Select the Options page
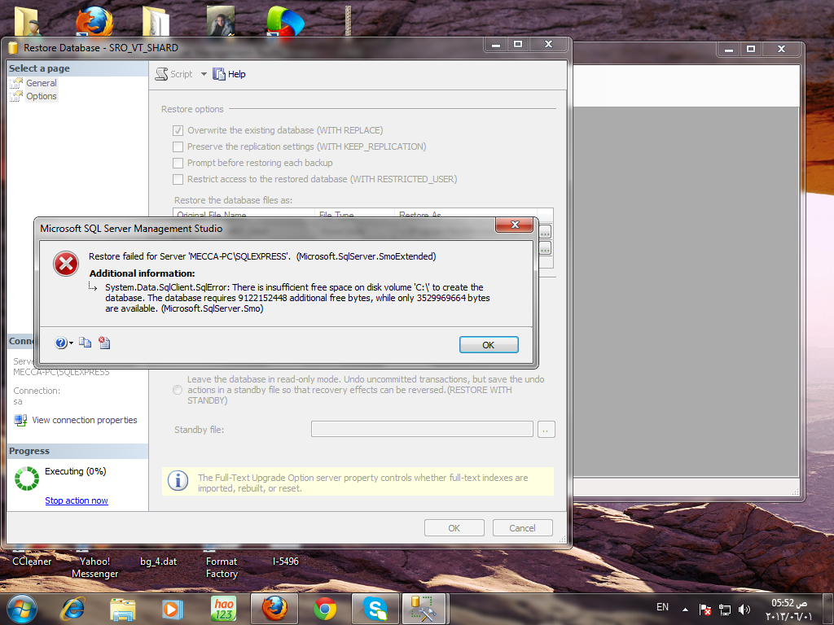 pos(41,96)
